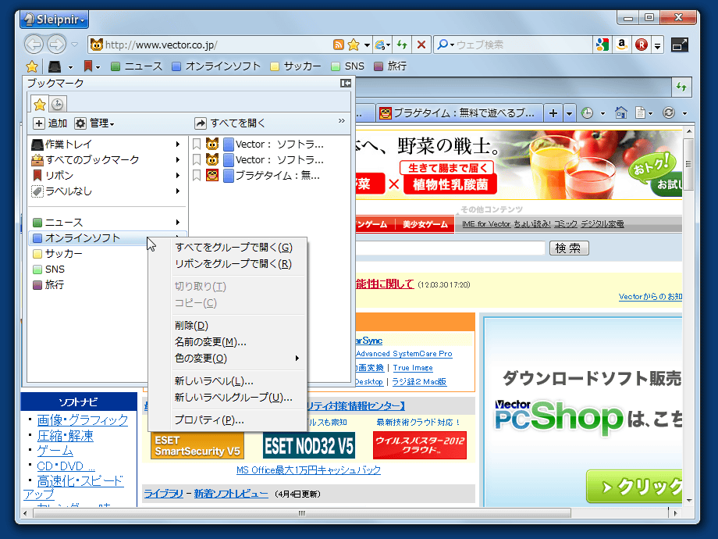Switch to the history clock tab in panel
This screenshot has width=718, height=539.
(x=58, y=105)
